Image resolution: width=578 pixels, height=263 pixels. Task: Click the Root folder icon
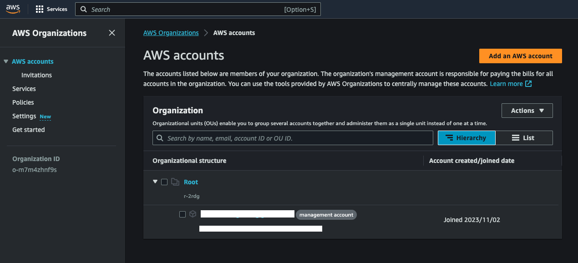click(x=175, y=182)
